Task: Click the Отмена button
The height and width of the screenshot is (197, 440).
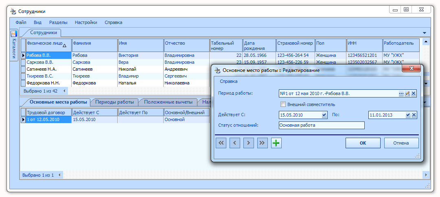Action: click(x=401, y=143)
